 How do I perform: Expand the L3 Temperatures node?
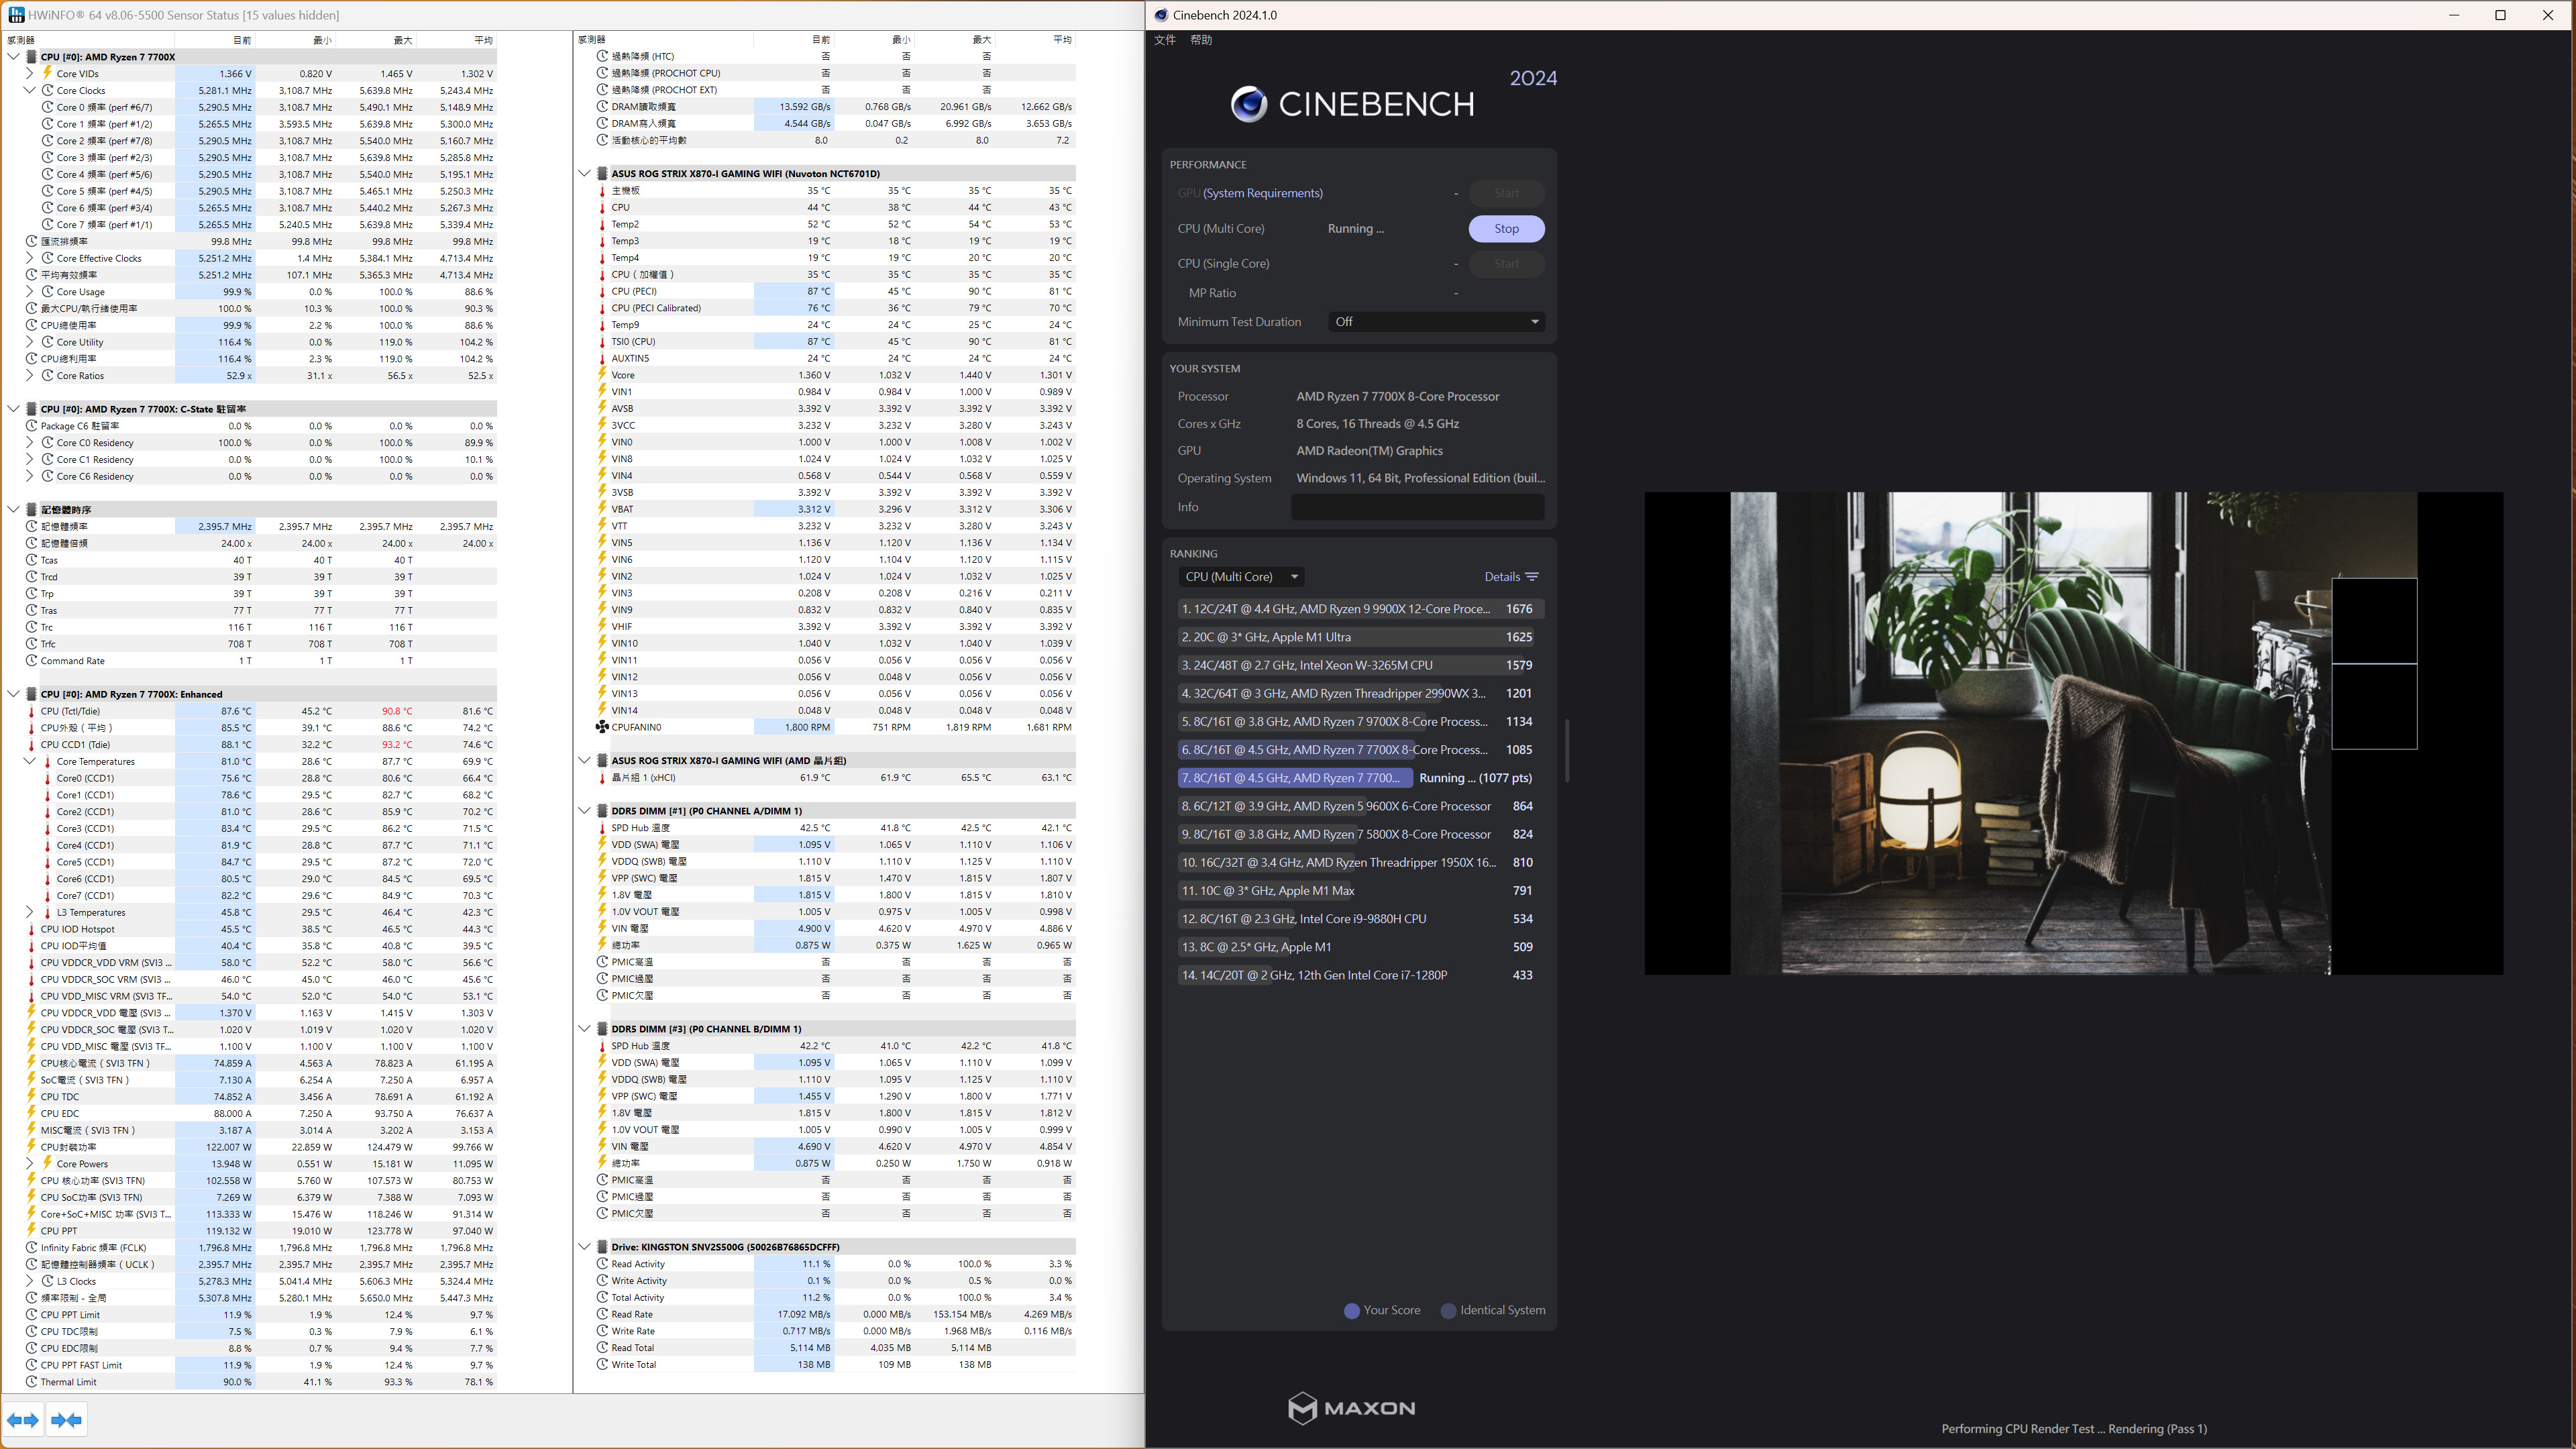click(x=29, y=912)
